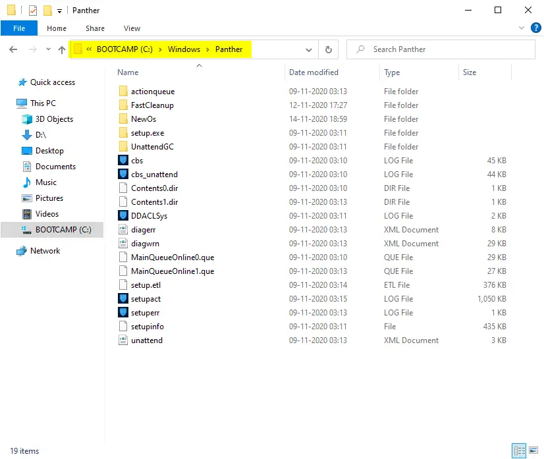Click the setupact log file icon

pyautogui.click(x=123, y=299)
